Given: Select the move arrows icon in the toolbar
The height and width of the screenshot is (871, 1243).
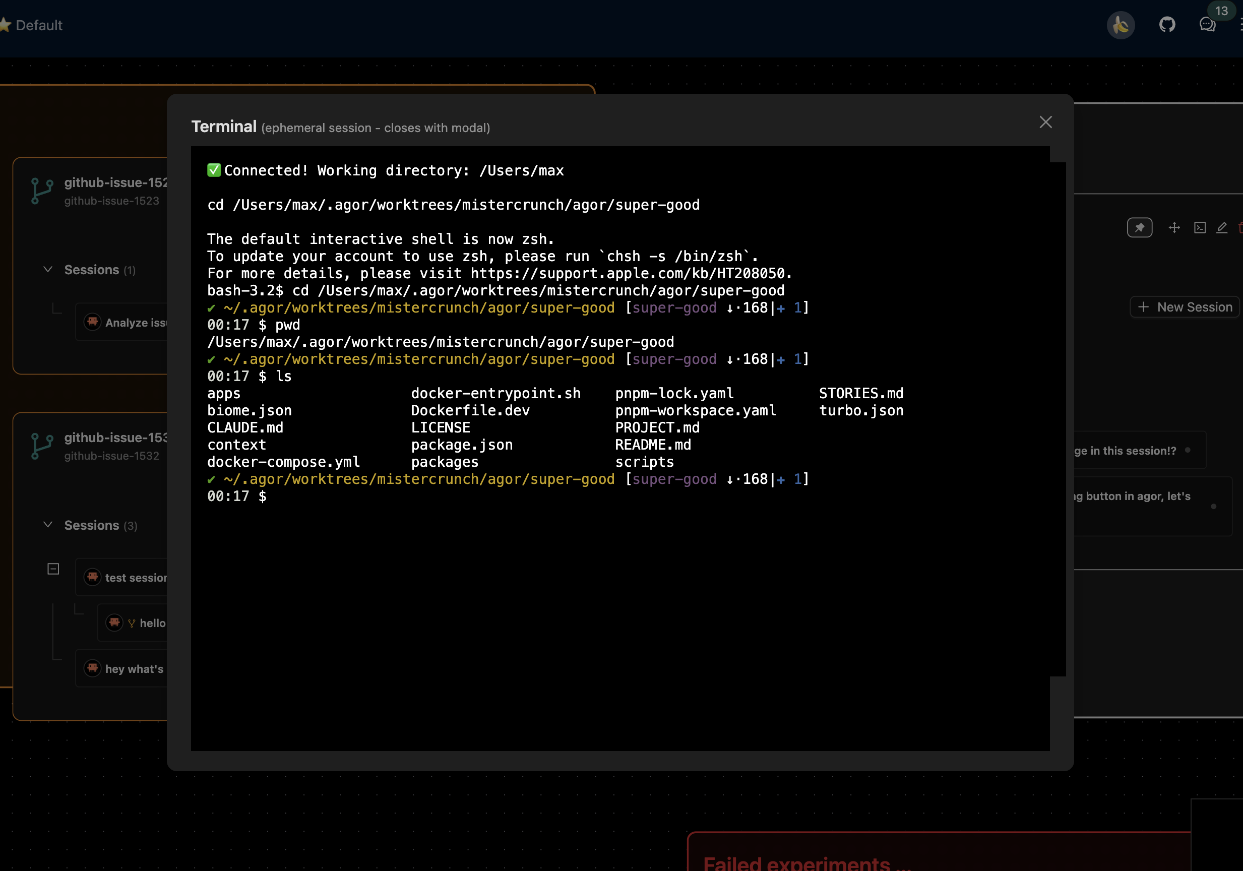Looking at the screenshot, I should tap(1174, 227).
